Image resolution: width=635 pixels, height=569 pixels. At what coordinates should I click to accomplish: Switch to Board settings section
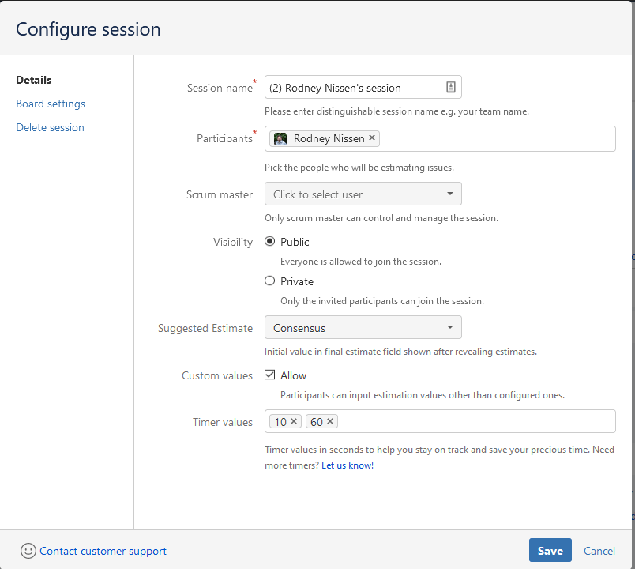point(51,104)
